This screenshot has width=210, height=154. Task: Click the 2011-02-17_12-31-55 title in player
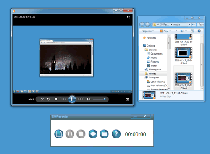(25, 17)
